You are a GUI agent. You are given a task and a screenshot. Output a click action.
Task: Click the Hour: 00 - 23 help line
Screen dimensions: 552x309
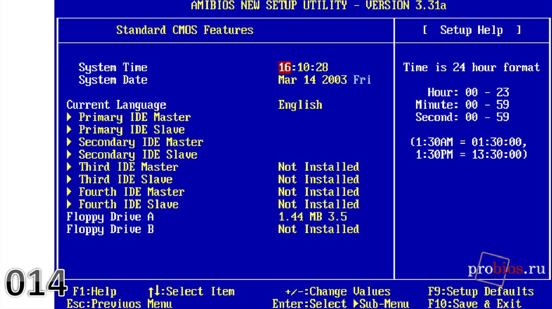click(468, 92)
